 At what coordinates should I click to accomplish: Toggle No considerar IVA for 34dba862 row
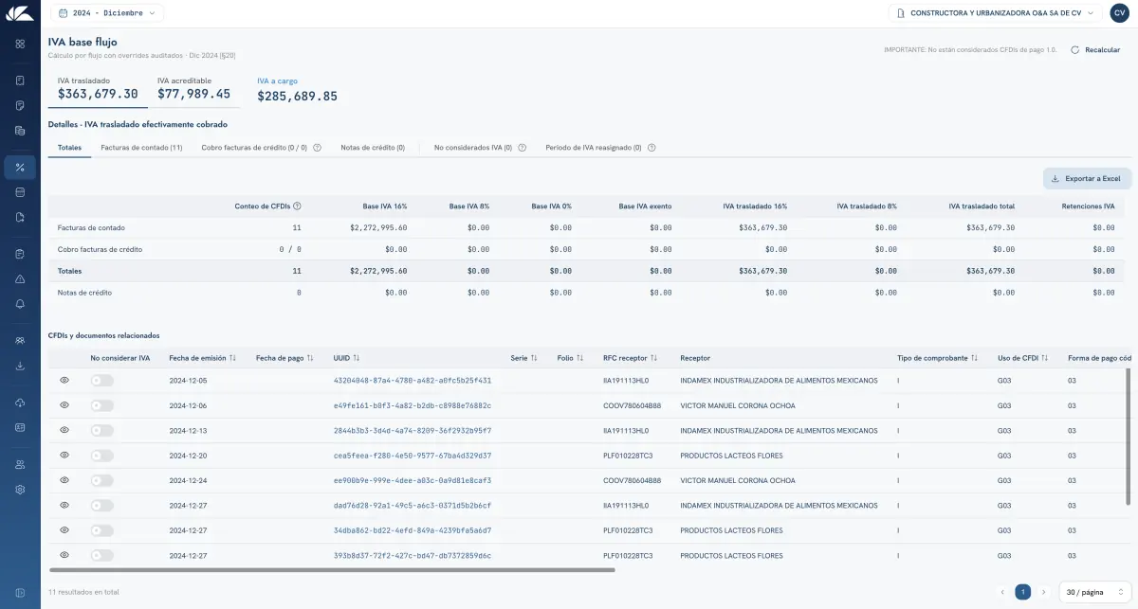(101, 530)
